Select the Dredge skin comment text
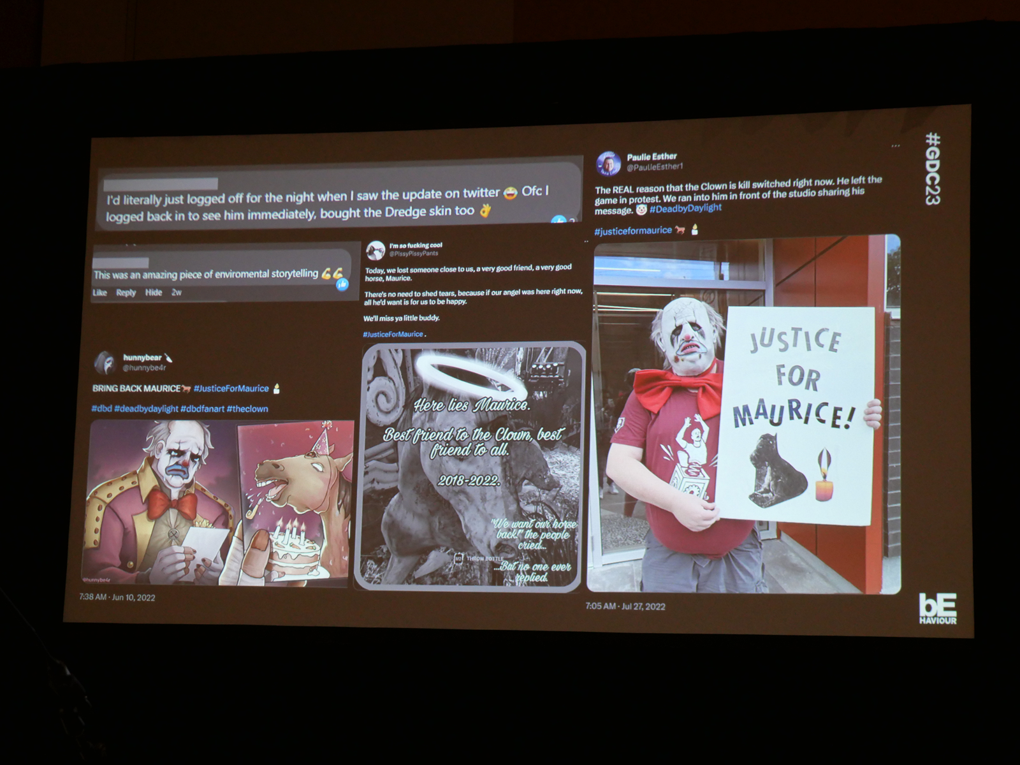Viewport: 1020px width, 765px height. click(328, 203)
